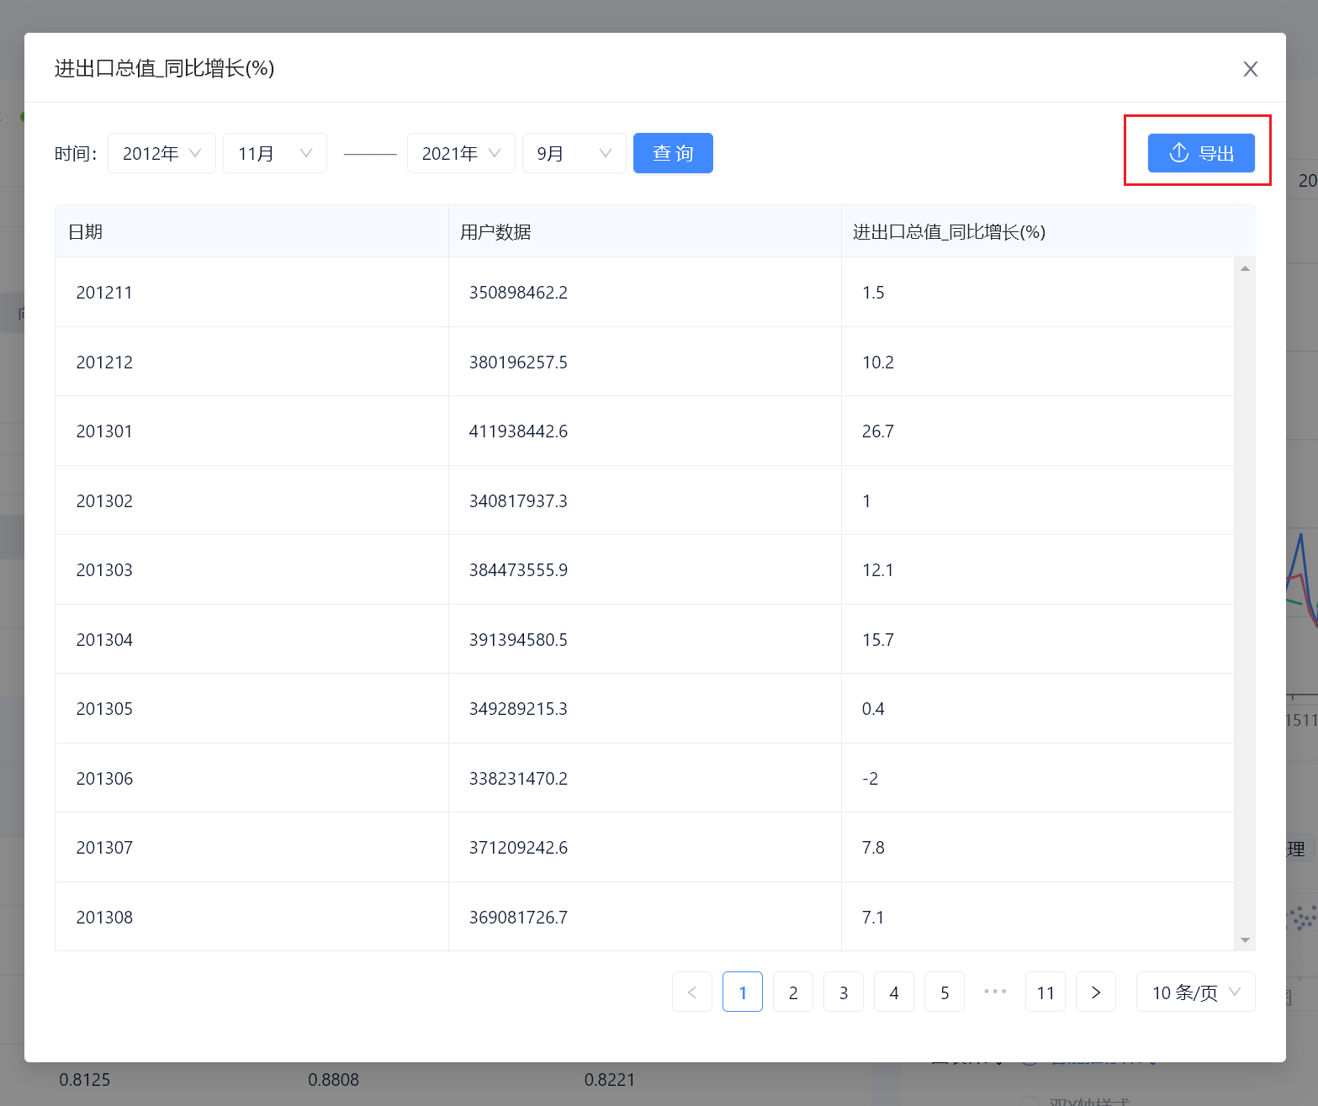Select pagination page 4
The width and height of the screenshot is (1318, 1106).
[894, 992]
